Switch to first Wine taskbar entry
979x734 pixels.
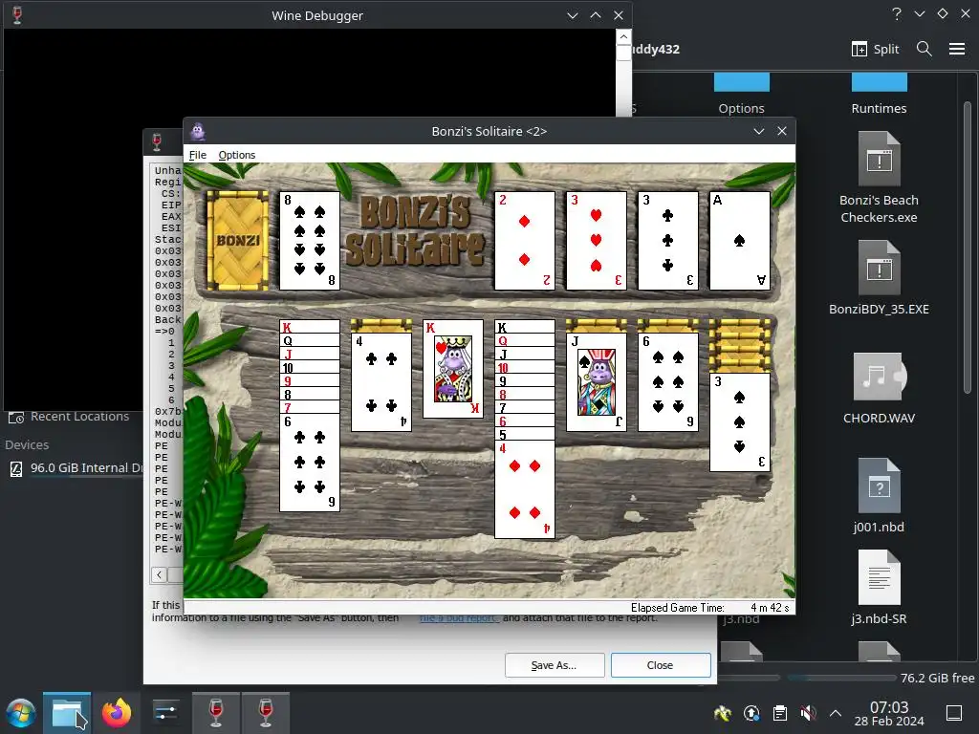[x=216, y=713]
